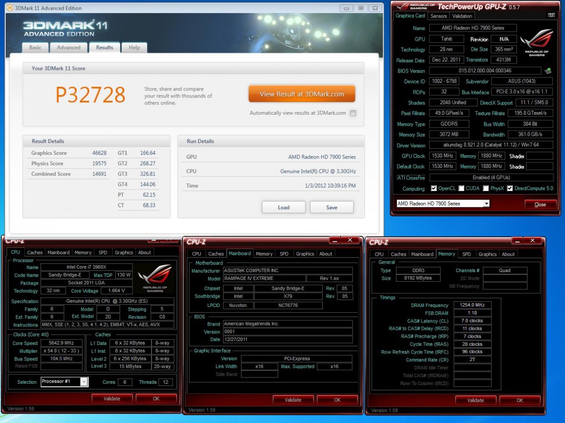
Task: Click OK in the processor CPU-Z window
Action: click(156, 398)
